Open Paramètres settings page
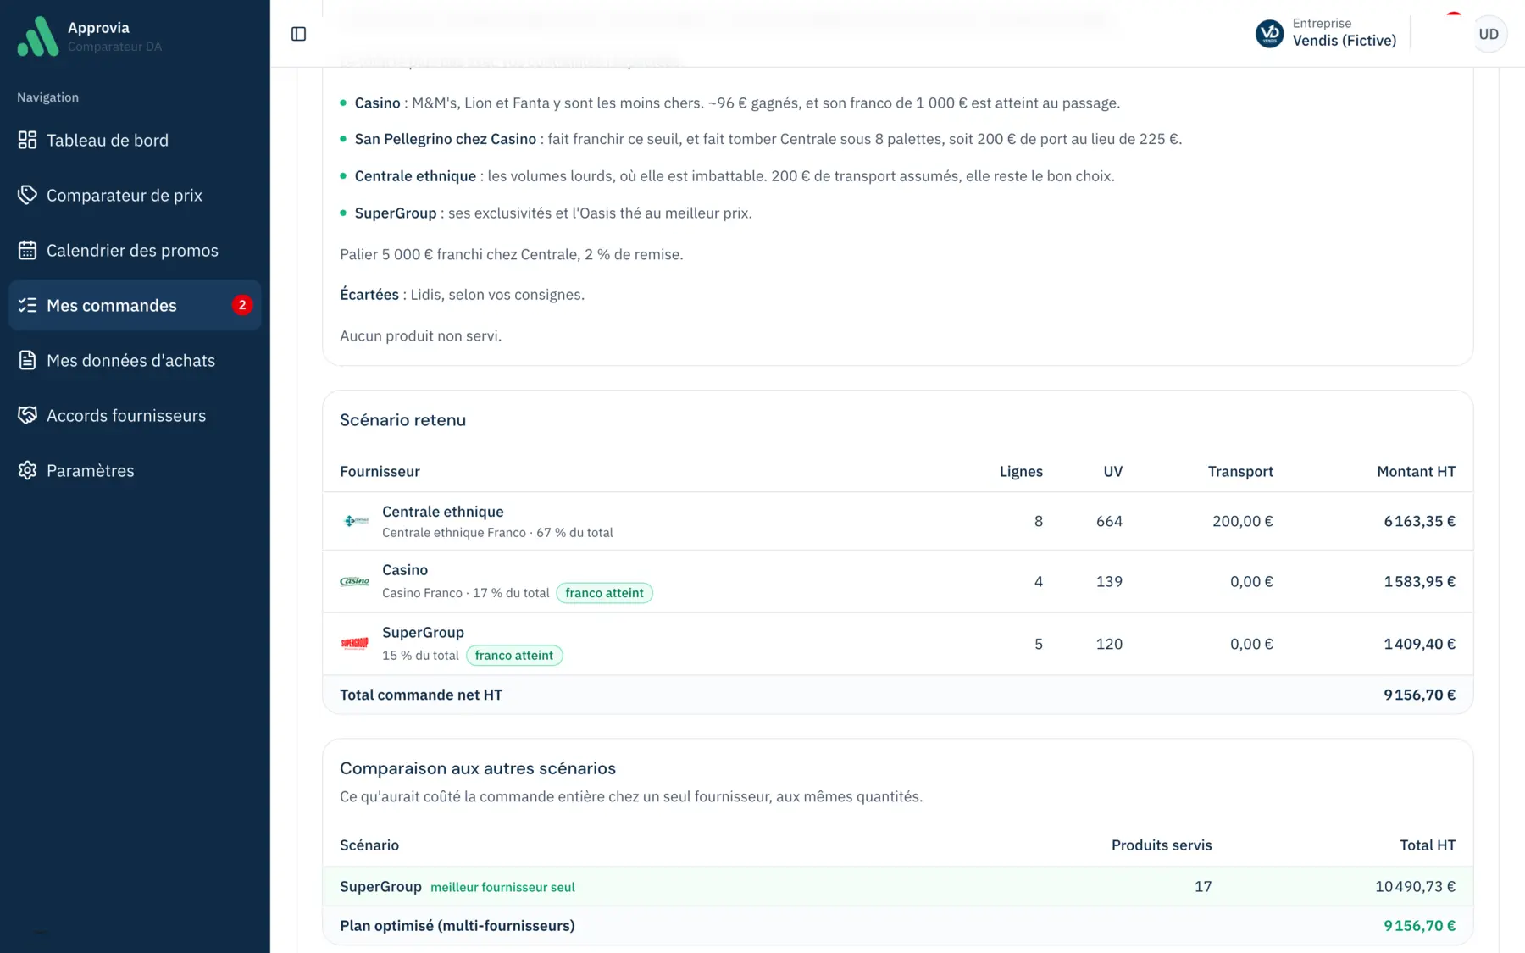1525x953 pixels. (135, 470)
